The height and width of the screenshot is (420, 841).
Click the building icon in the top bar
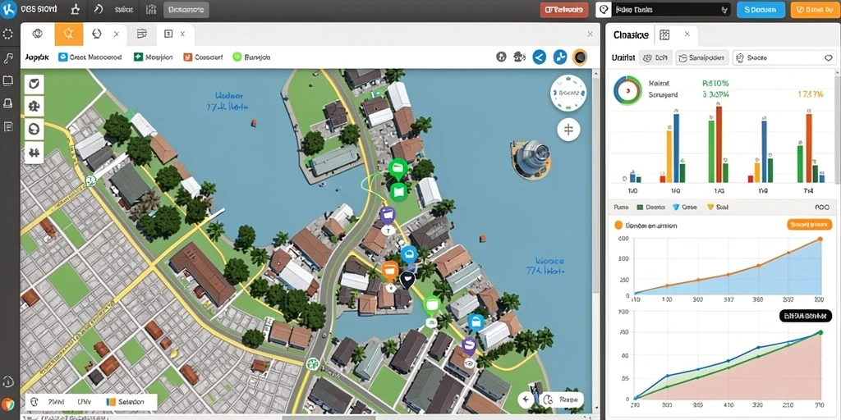pos(150,9)
